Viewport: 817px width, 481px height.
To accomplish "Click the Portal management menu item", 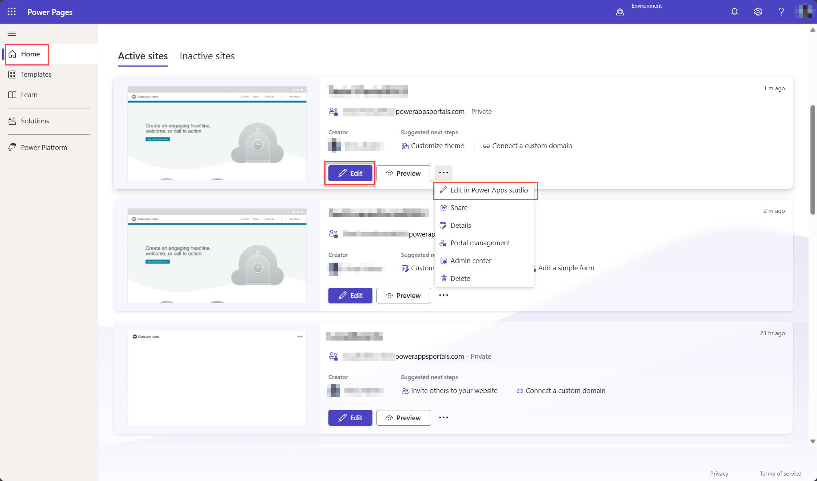I will point(480,243).
